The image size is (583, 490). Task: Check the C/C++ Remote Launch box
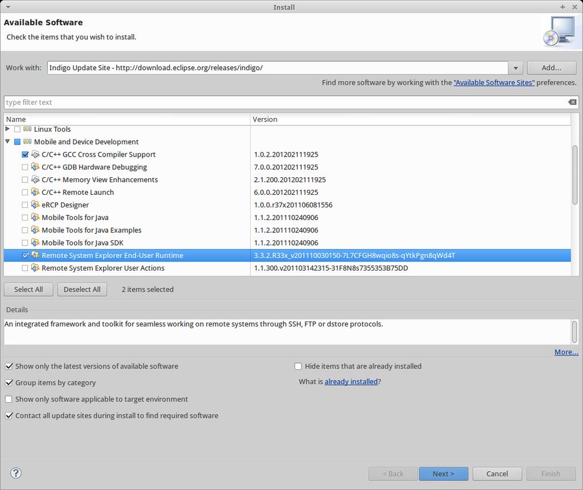point(25,193)
